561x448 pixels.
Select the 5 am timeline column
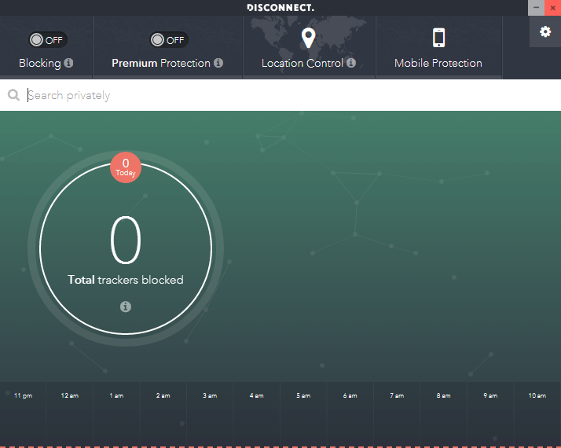point(303,414)
